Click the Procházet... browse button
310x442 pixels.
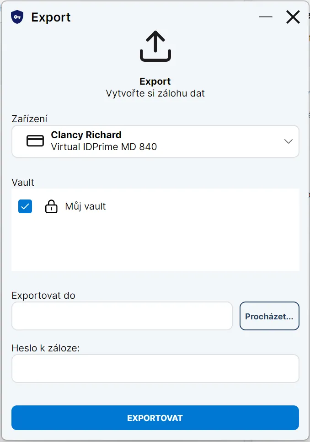269,316
